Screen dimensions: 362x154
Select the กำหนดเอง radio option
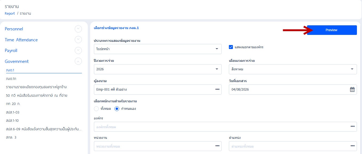[x=117, y=109]
